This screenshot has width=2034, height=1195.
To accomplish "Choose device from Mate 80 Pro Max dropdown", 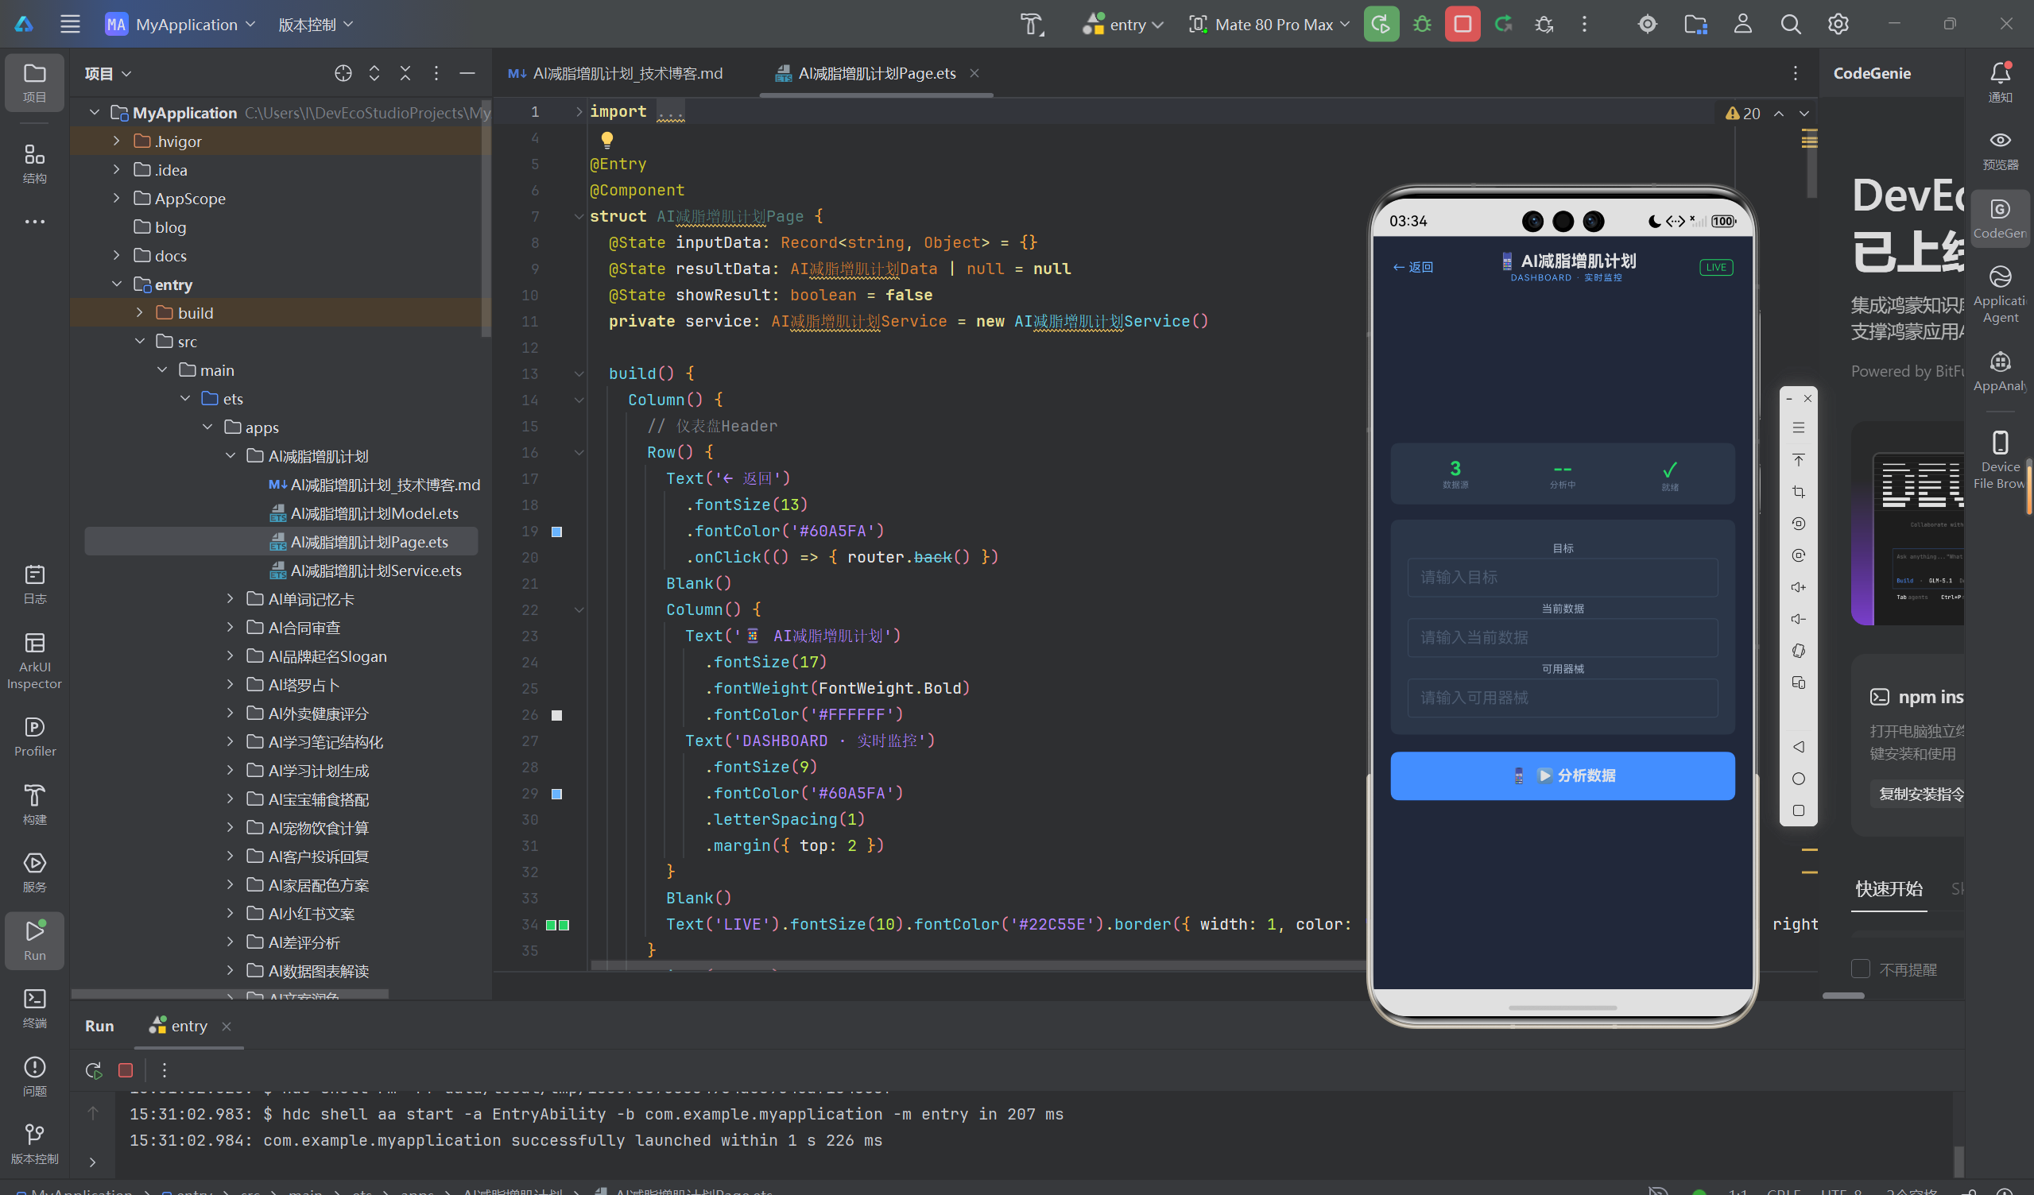I will point(1269,24).
